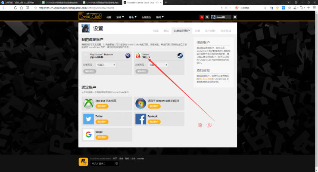Link a Google account button
318x172 pixels.
pos(102,138)
